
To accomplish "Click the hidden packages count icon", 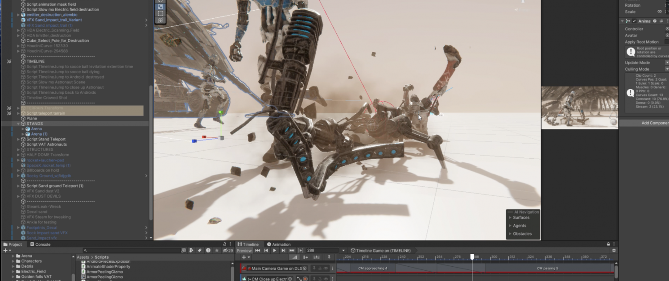I will pos(228,251).
